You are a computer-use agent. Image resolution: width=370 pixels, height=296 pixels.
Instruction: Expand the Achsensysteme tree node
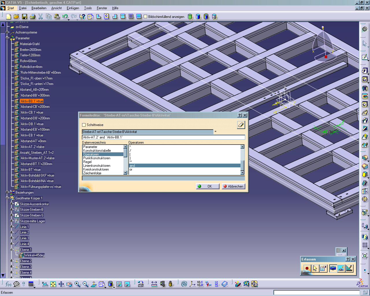7,32
